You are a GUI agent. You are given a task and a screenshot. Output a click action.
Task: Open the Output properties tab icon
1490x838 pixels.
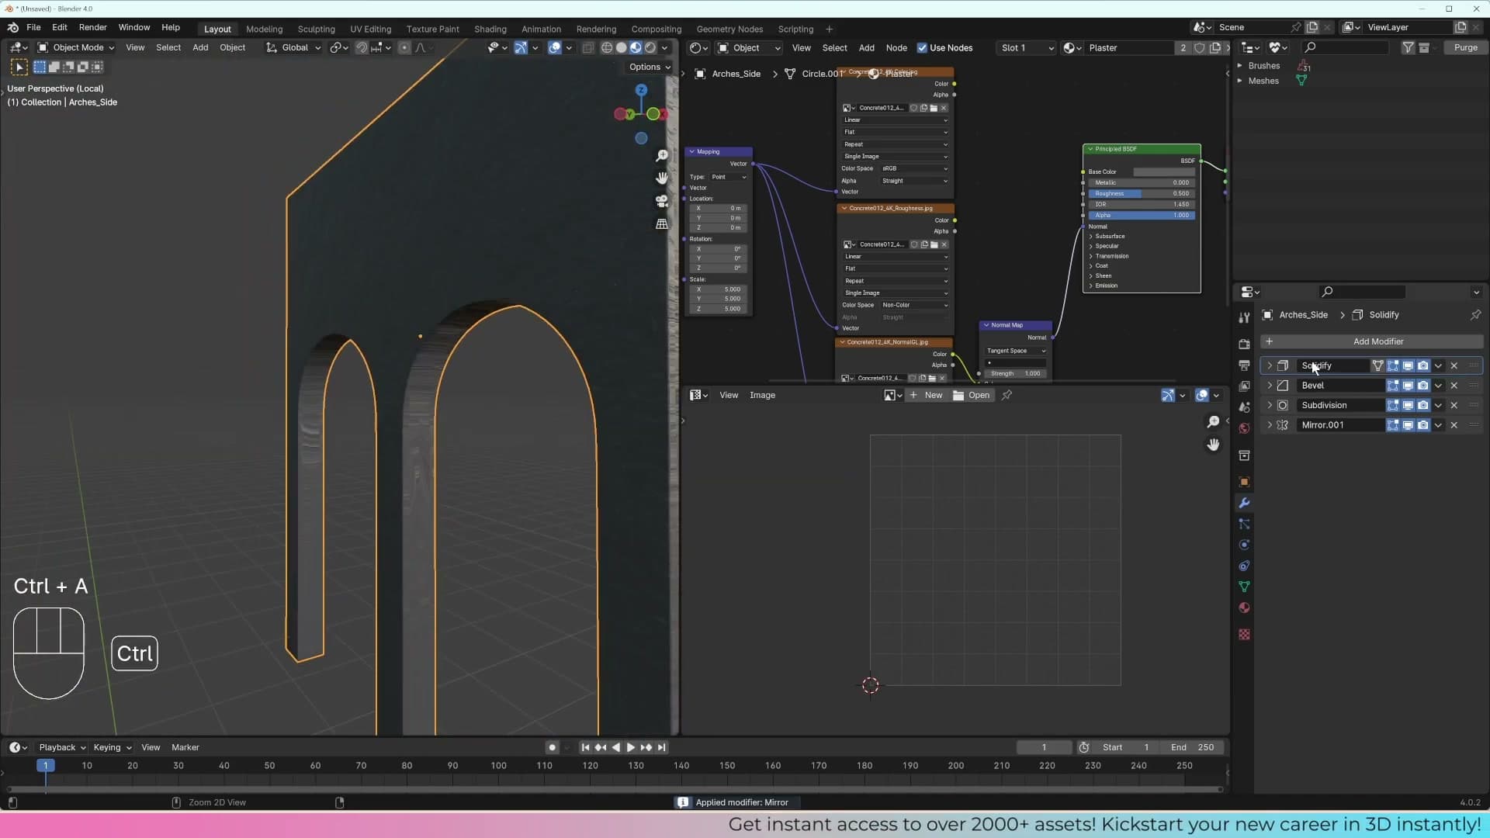point(1244,365)
